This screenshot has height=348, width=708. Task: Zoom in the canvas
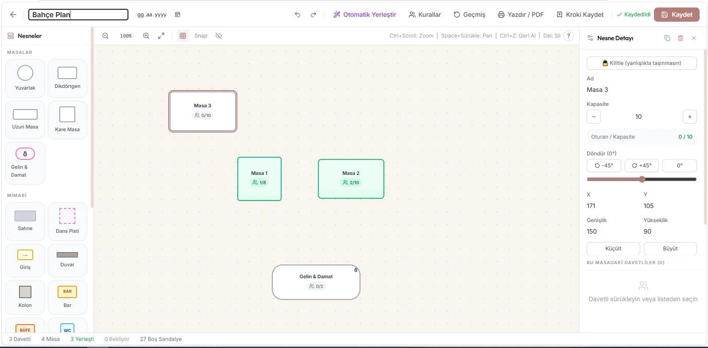click(x=146, y=36)
